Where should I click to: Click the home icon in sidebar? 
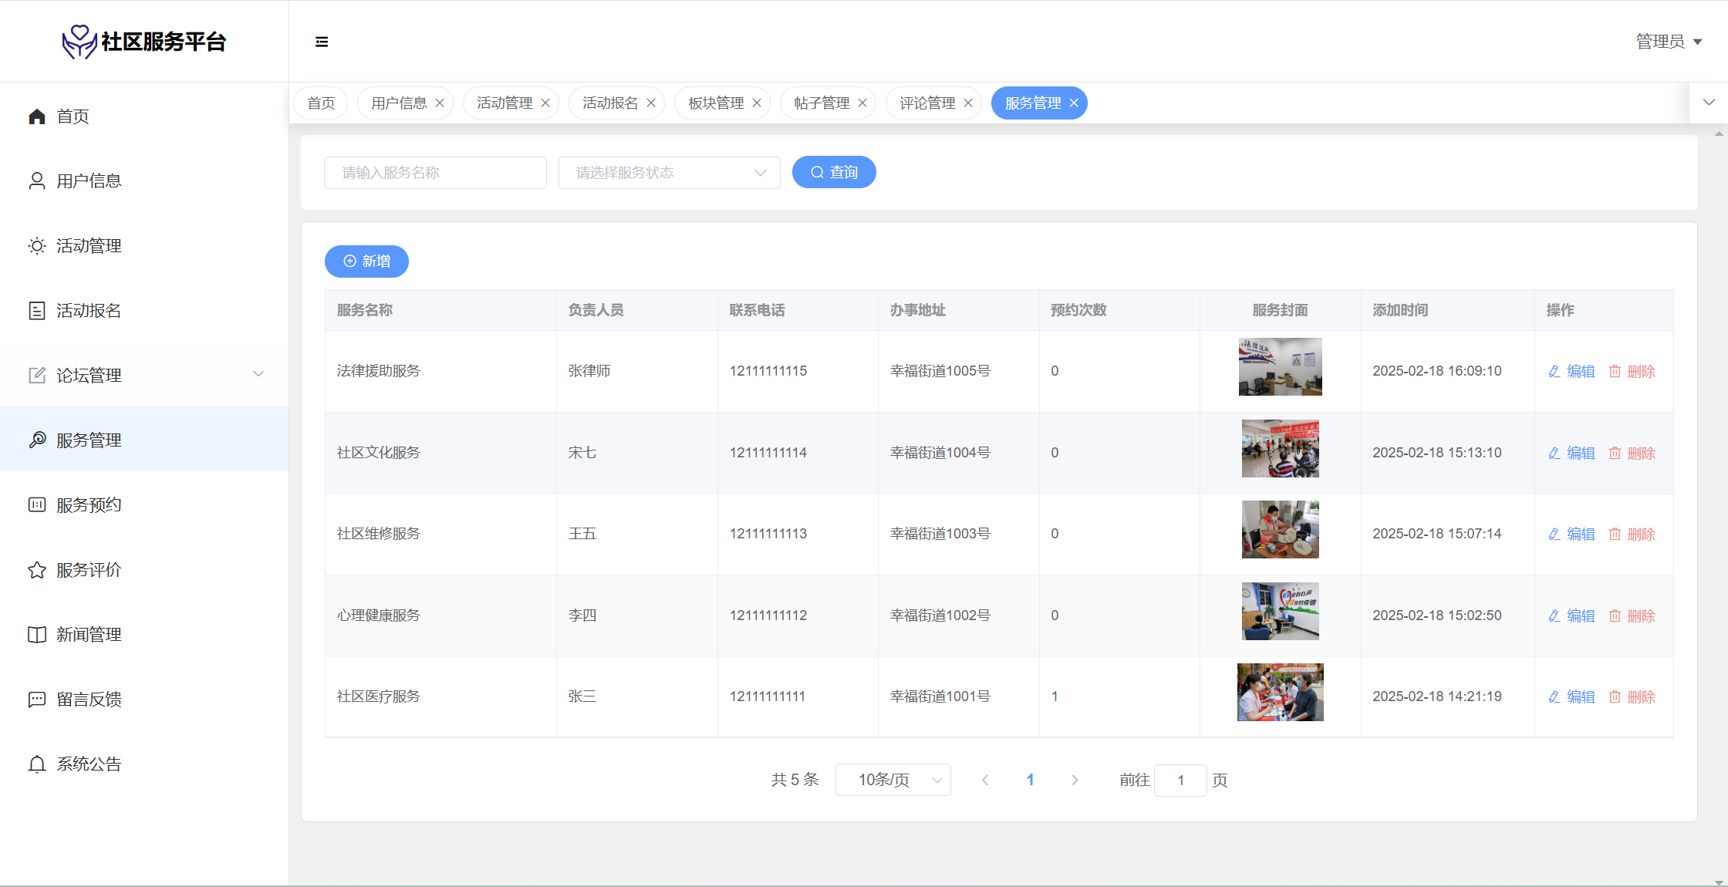pos(37,116)
